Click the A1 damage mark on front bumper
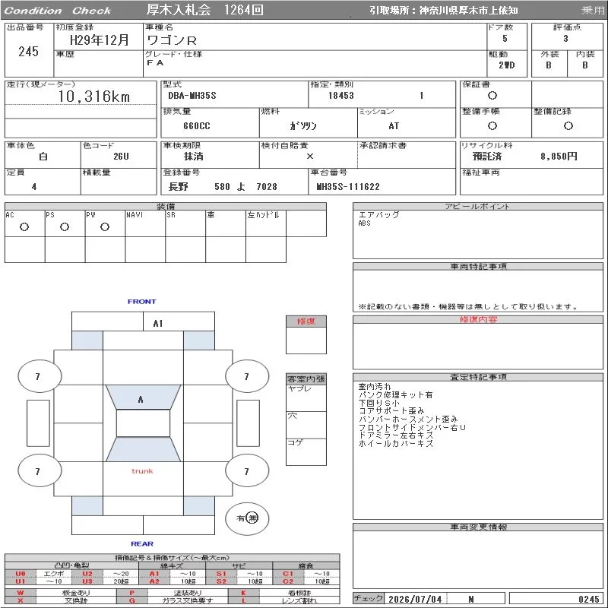Viewport: 608px width, 608px height. coord(158,324)
